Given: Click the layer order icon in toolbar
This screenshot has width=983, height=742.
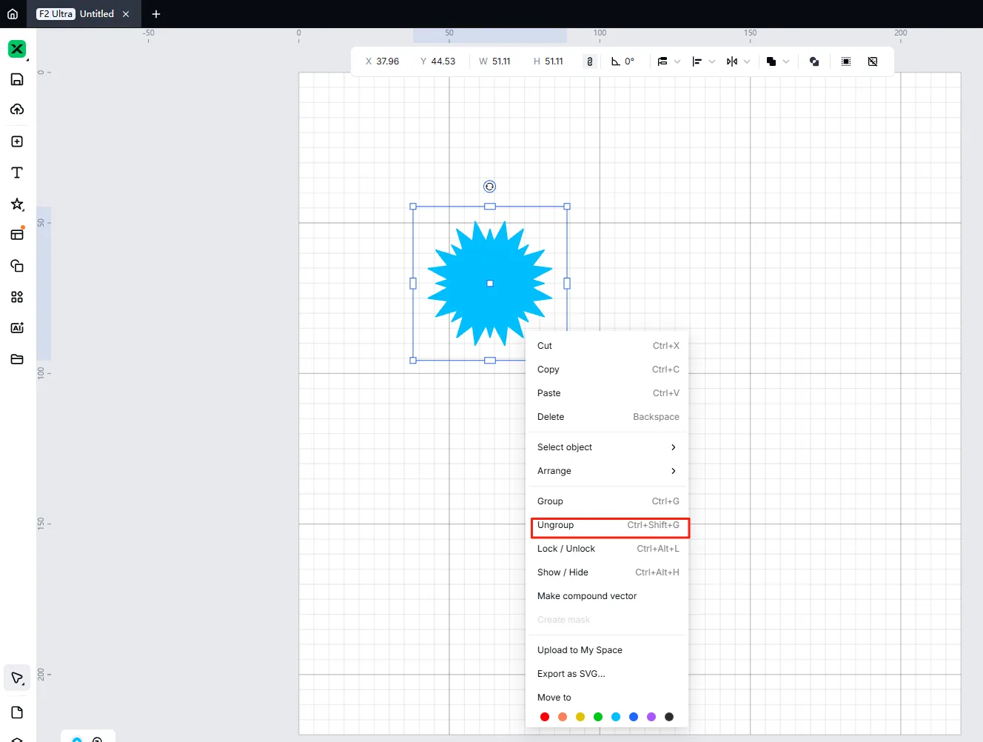Looking at the screenshot, I should tap(662, 61).
